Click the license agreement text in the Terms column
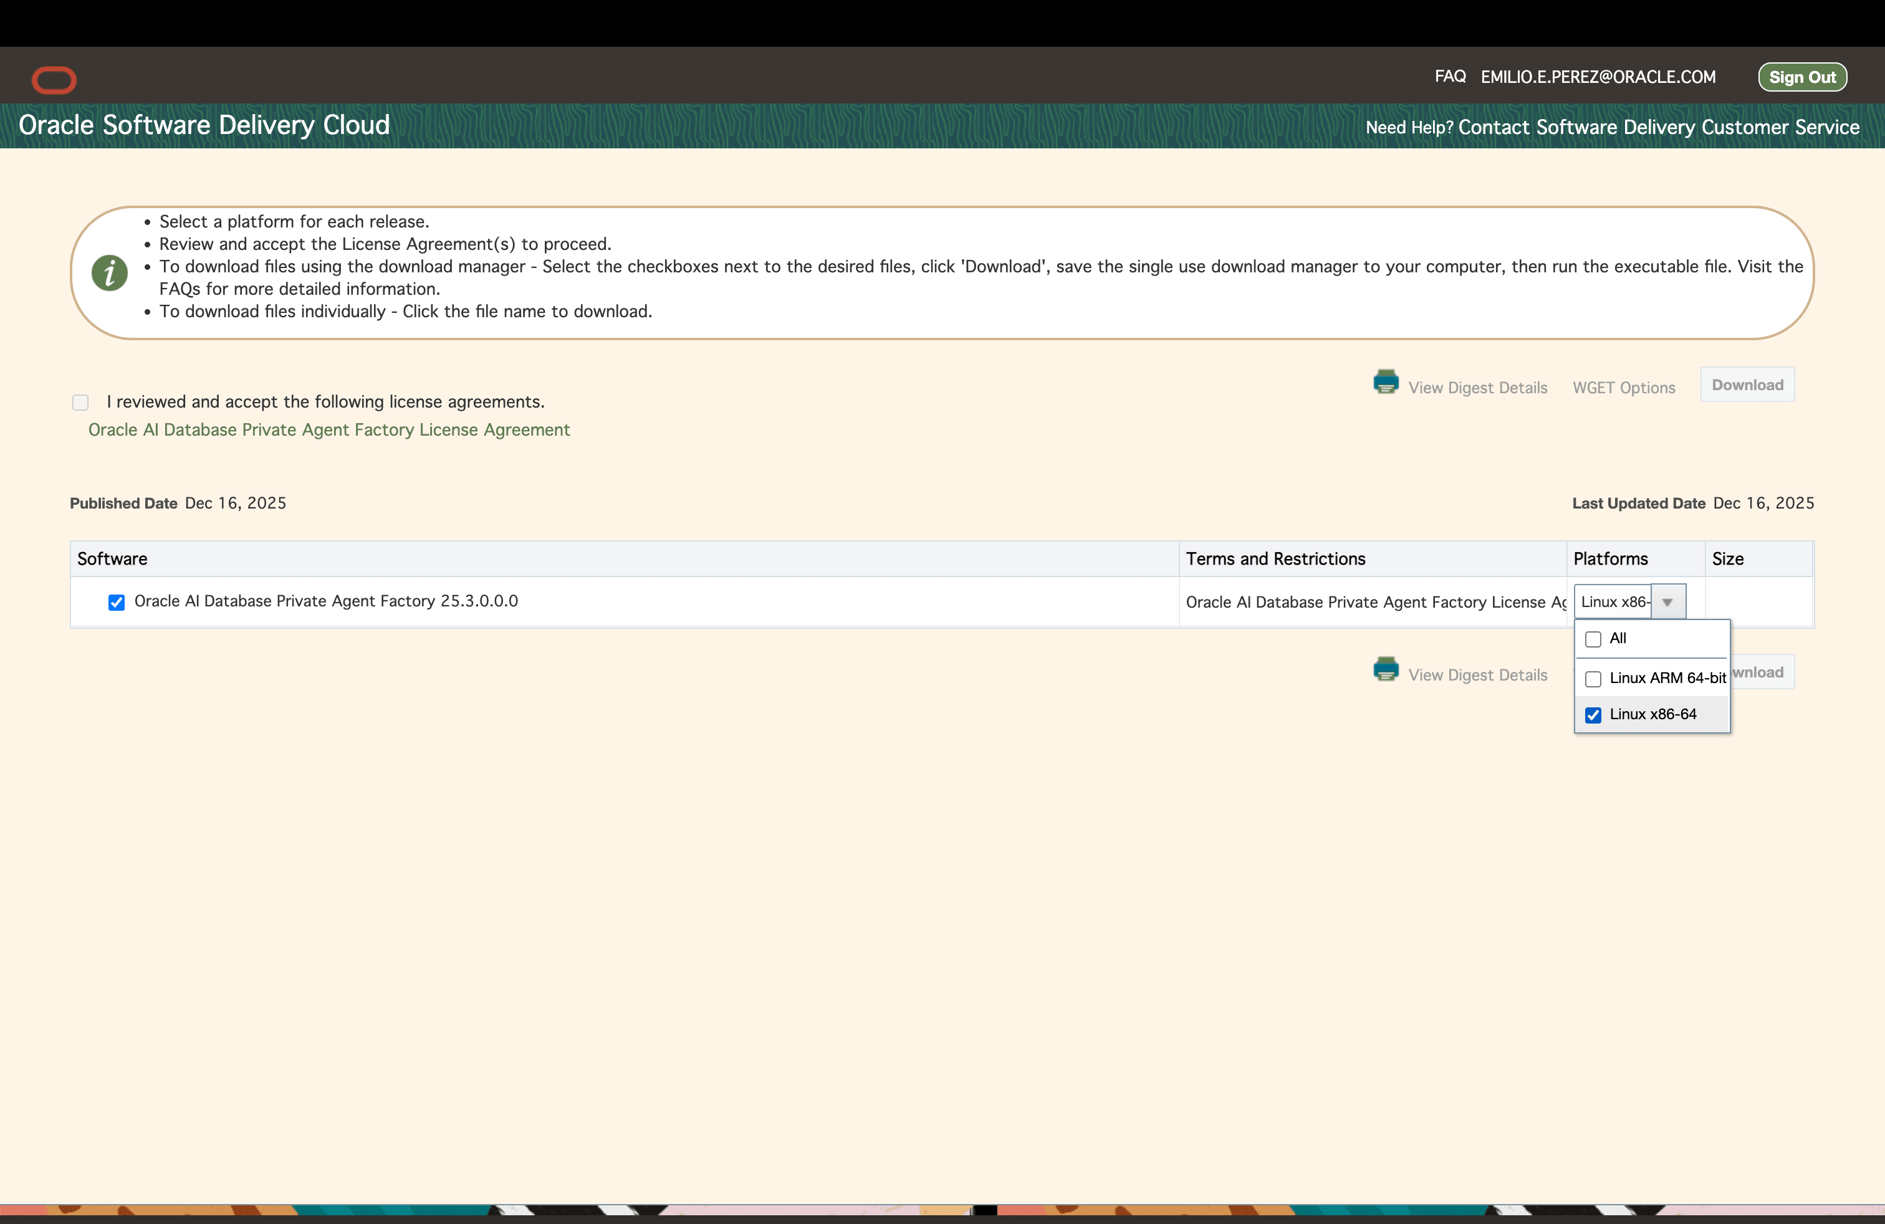 [1376, 603]
